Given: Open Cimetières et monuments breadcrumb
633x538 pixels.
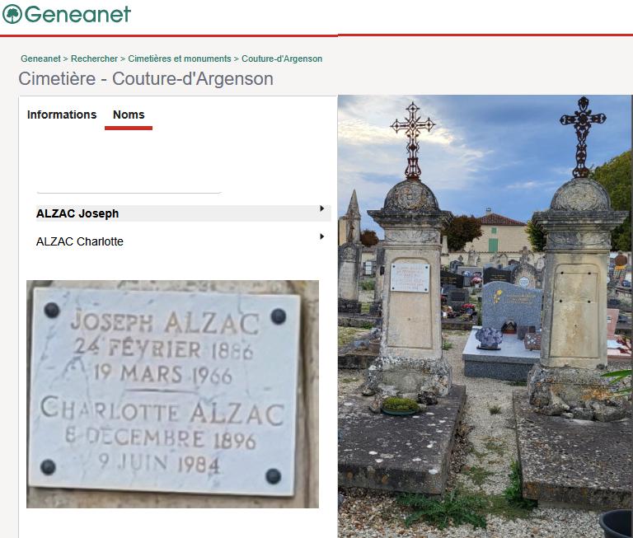Looking at the screenshot, I should [179, 58].
